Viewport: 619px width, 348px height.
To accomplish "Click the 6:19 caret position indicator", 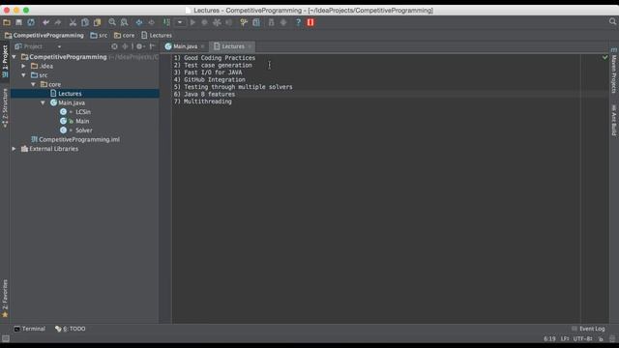I will 549,338.
